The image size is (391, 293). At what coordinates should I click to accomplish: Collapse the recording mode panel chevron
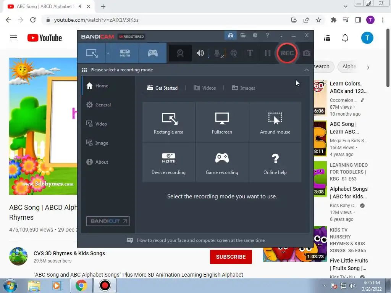point(307,70)
